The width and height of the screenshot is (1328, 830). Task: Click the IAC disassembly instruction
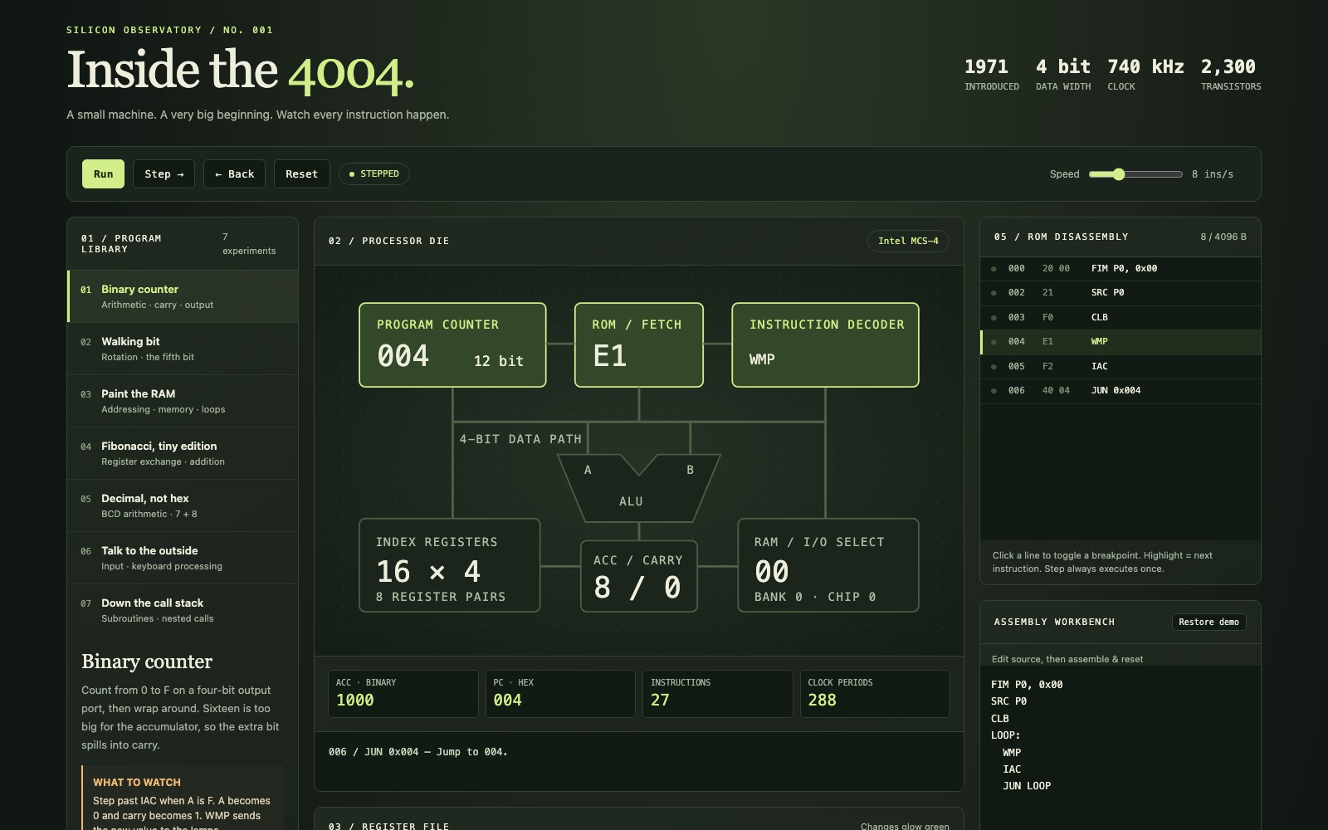click(1099, 367)
